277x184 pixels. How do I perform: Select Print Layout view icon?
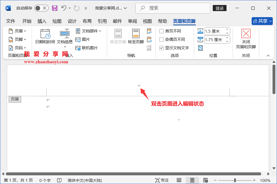pos(192,180)
